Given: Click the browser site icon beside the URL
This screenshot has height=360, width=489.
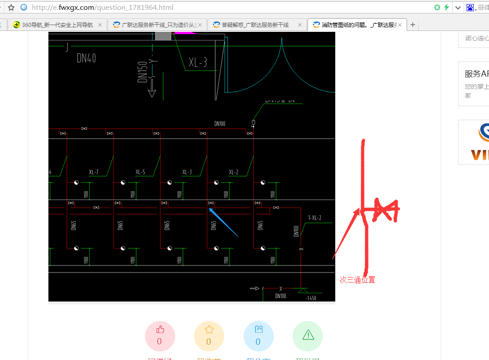Looking at the screenshot, I should [24, 8].
